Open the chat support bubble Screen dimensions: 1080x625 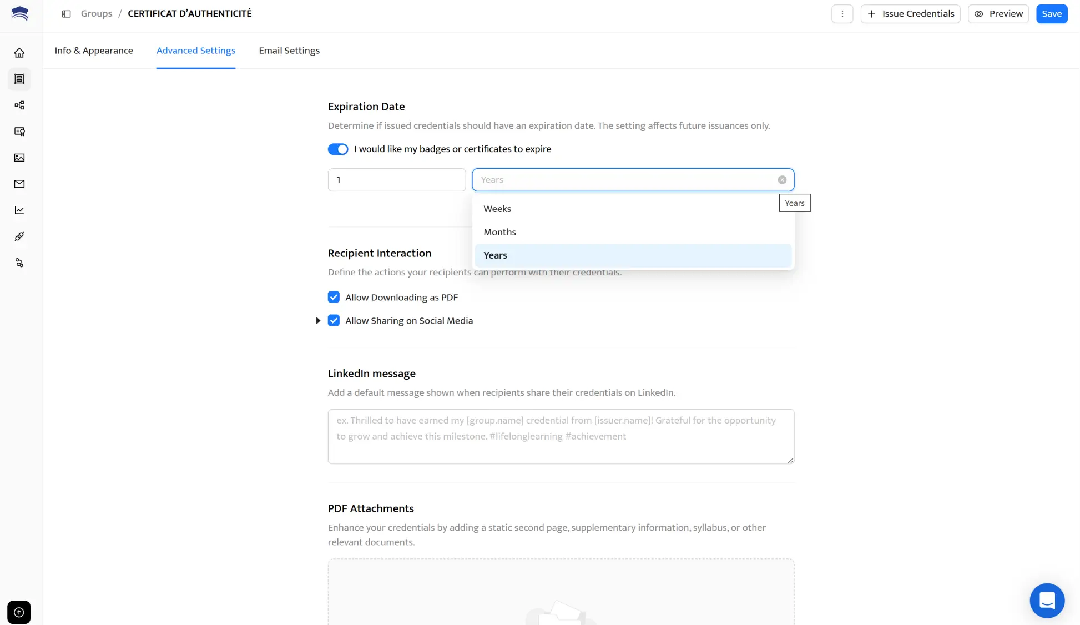[1047, 600]
